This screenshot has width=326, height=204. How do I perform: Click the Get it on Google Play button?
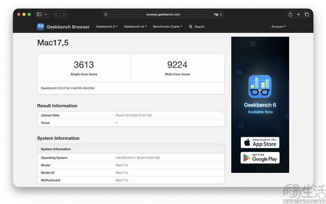tap(260, 158)
